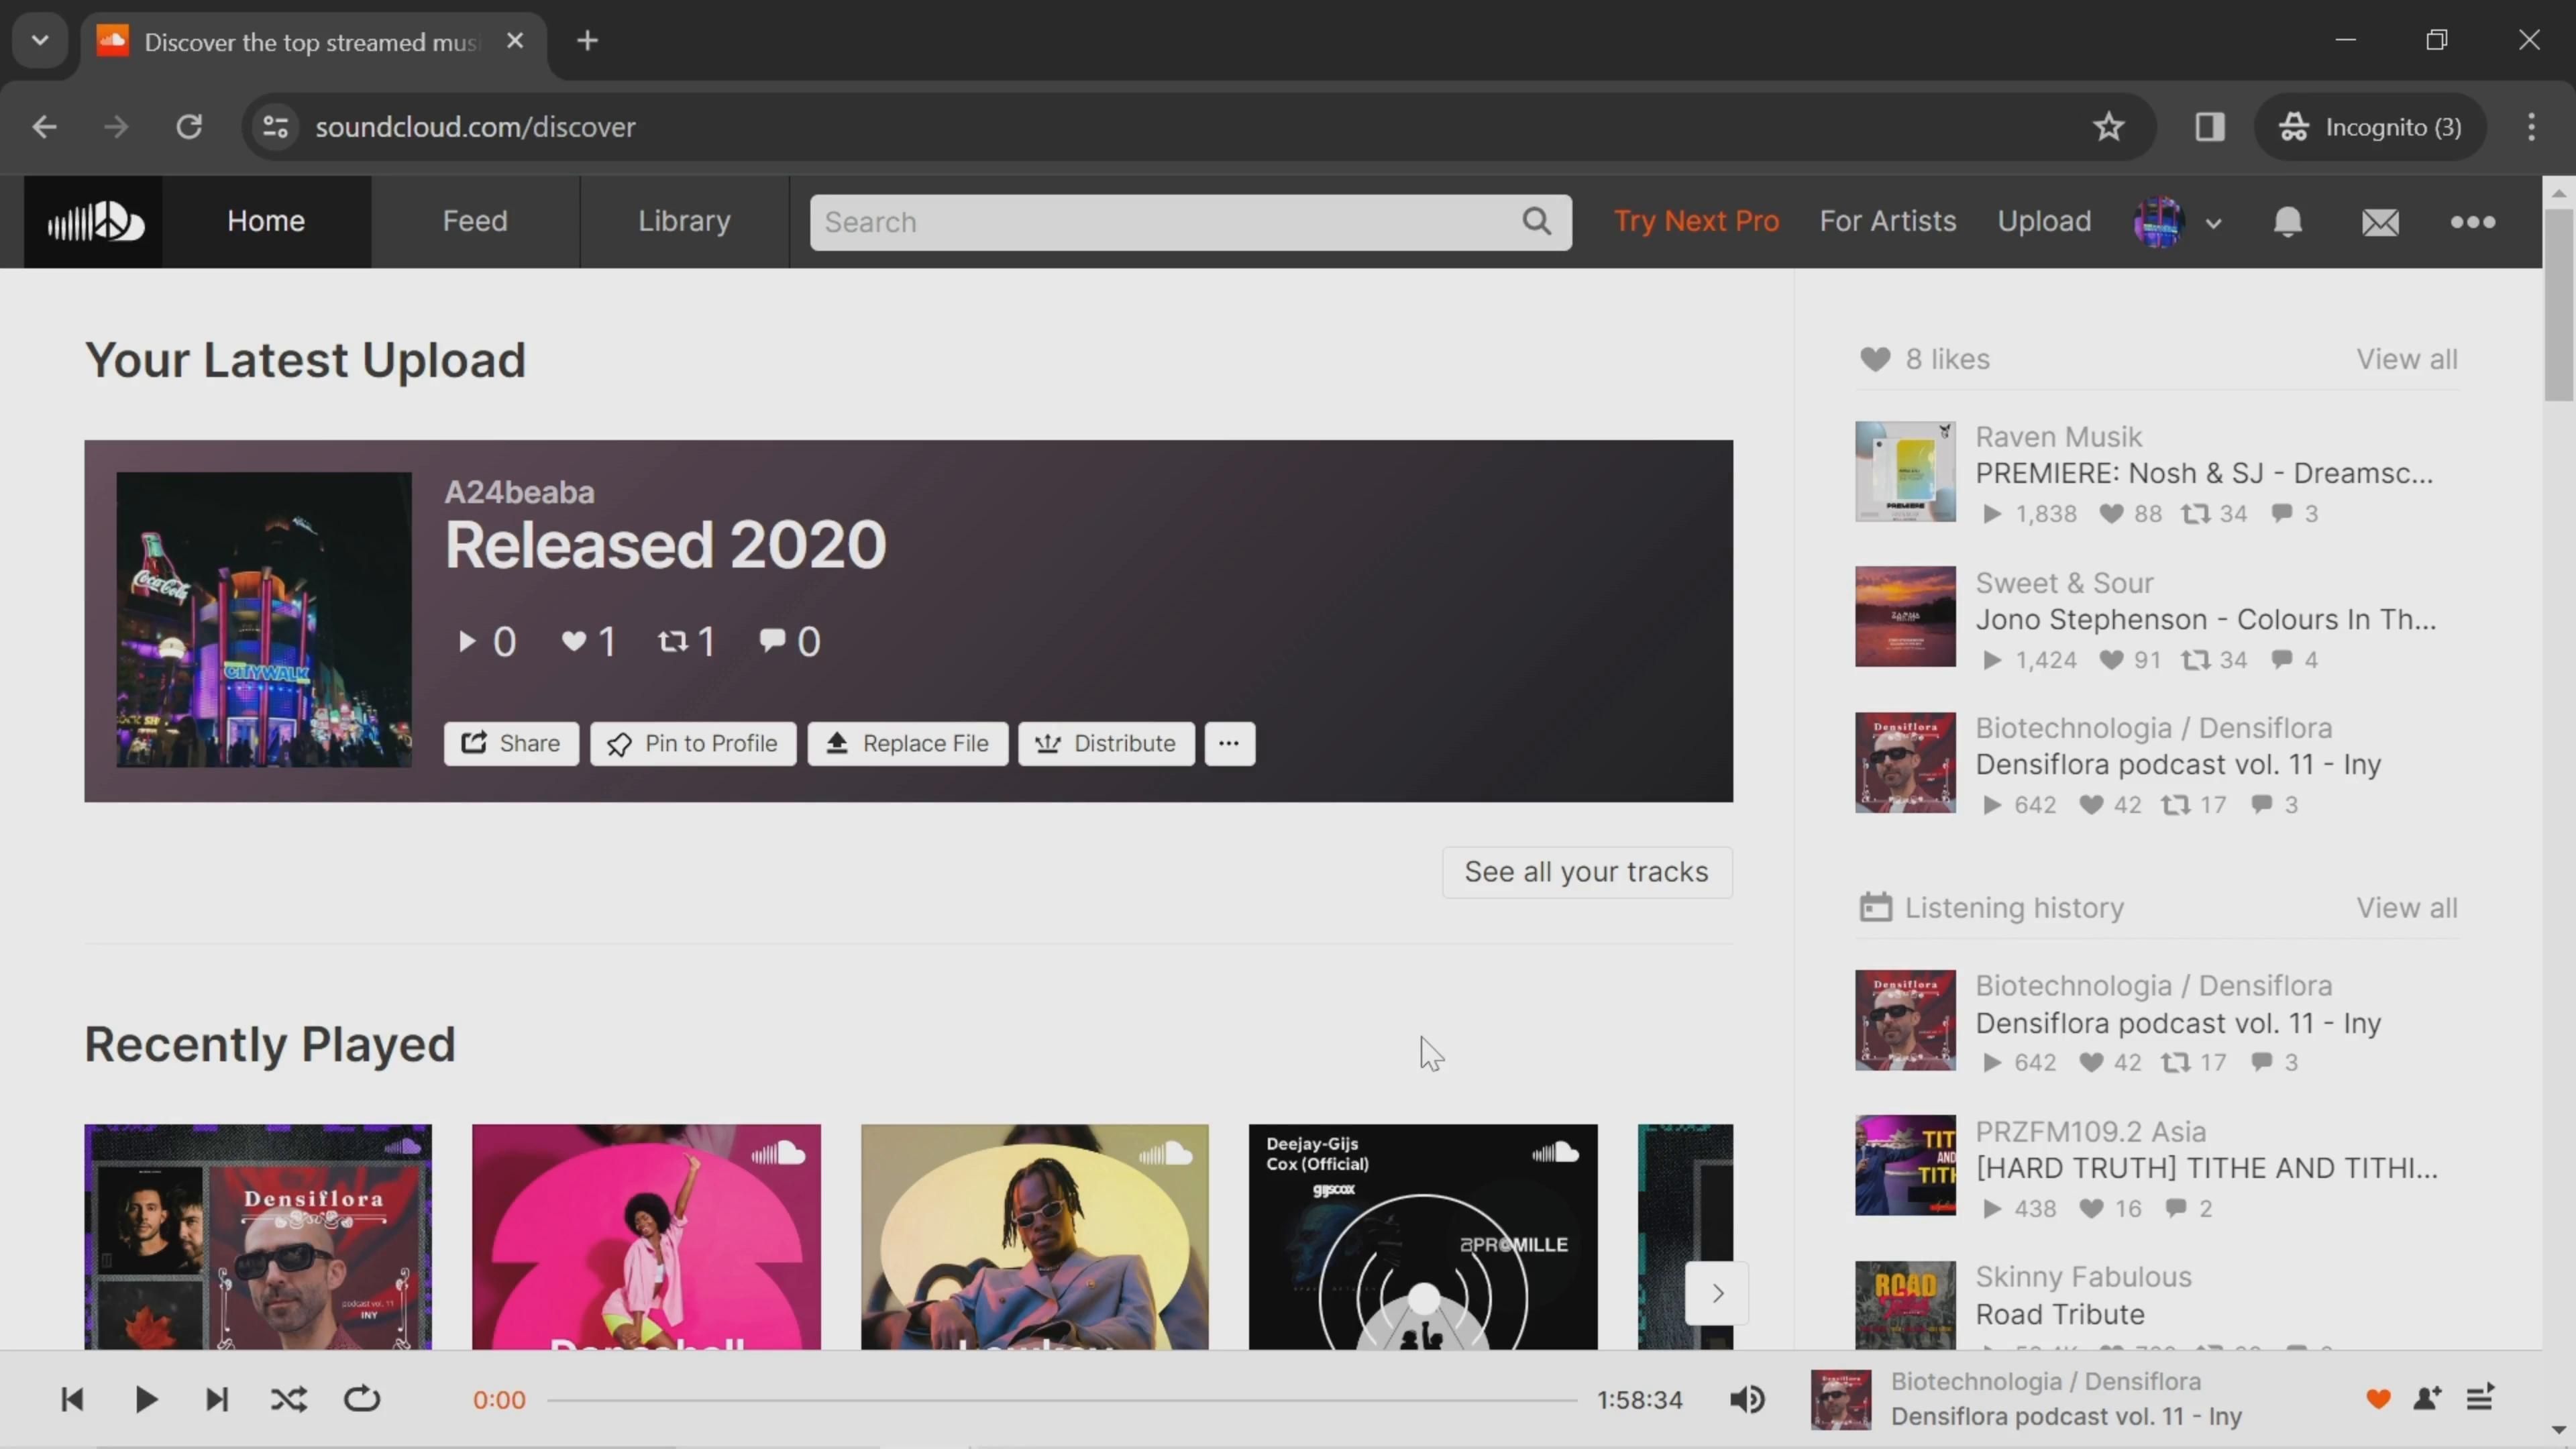Screen dimensions: 2576x1449
Task: Click See all your tracks button
Action: (1586, 872)
